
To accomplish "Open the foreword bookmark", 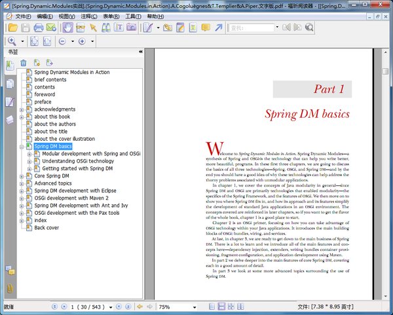I will (x=45, y=94).
